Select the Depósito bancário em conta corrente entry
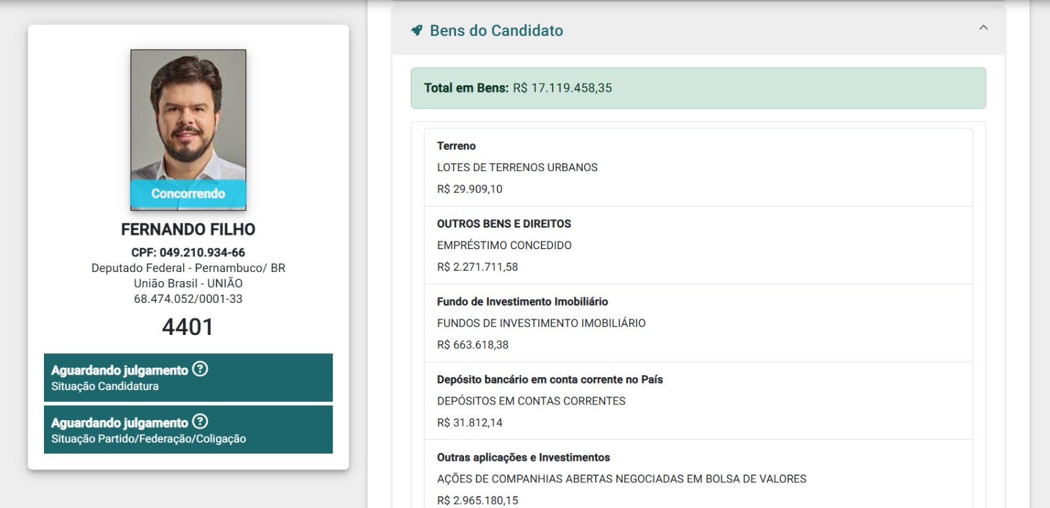The height and width of the screenshot is (508, 1050). [x=698, y=401]
